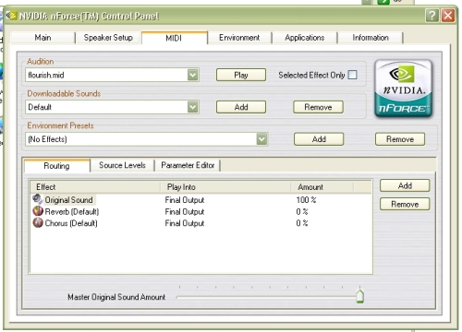
Task: Click Final Output in Original Sound row
Action: point(185,200)
